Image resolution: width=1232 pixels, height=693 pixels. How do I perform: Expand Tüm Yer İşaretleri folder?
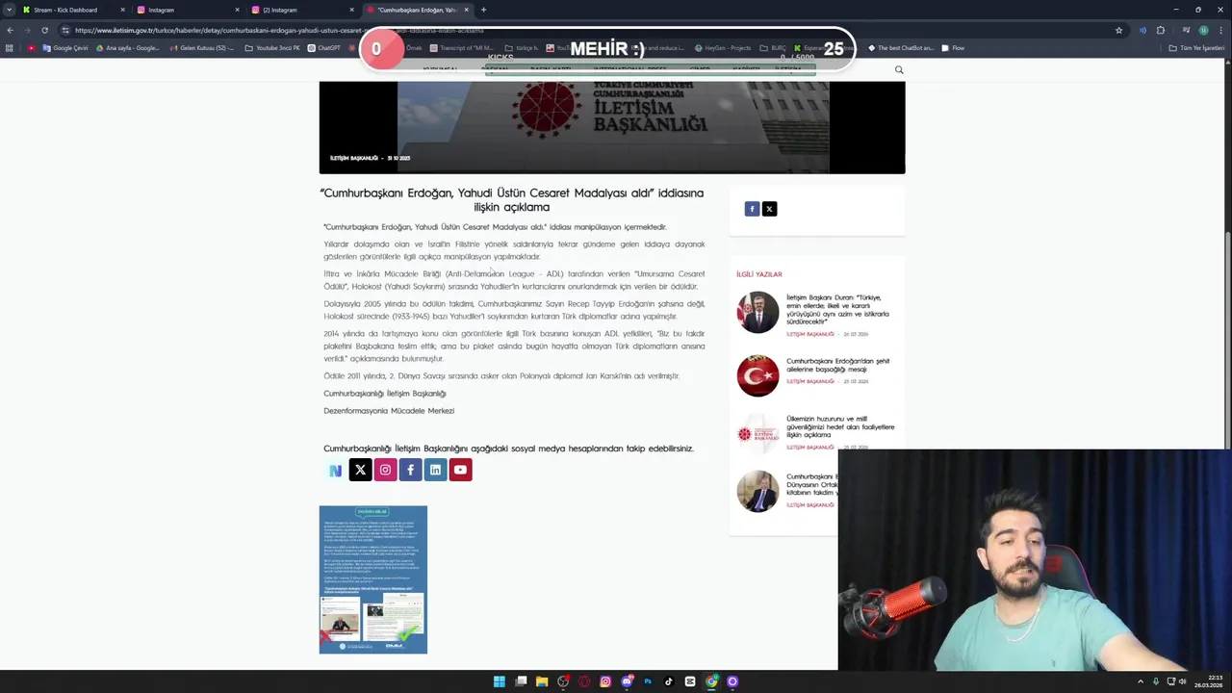click(x=1196, y=48)
